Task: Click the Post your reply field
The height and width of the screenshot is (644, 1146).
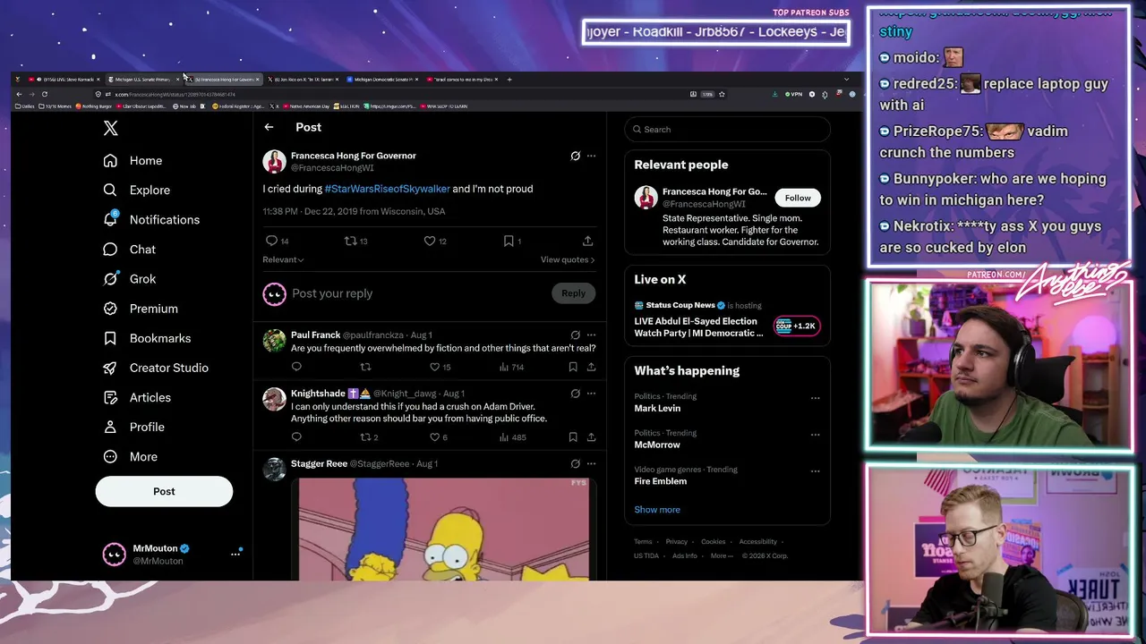Action: pyautogui.click(x=417, y=293)
